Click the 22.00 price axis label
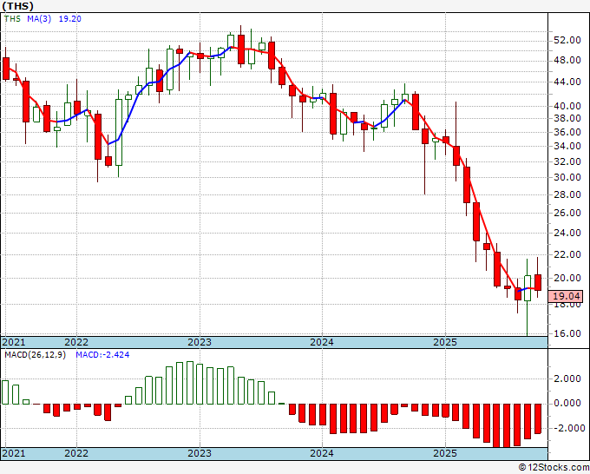Screen dimensions: 590x474 567,255
